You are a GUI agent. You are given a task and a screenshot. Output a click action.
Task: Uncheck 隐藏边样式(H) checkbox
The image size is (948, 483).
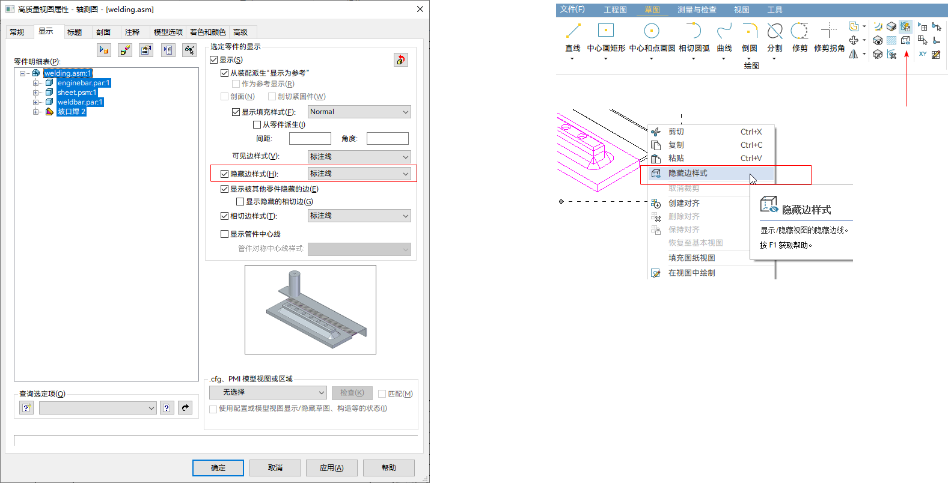pyautogui.click(x=225, y=174)
